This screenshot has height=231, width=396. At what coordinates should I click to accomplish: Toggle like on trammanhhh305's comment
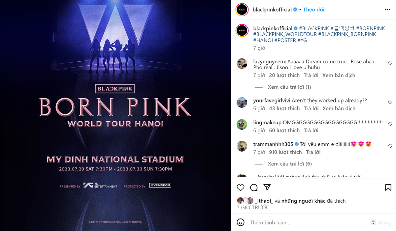[x=390, y=145]
